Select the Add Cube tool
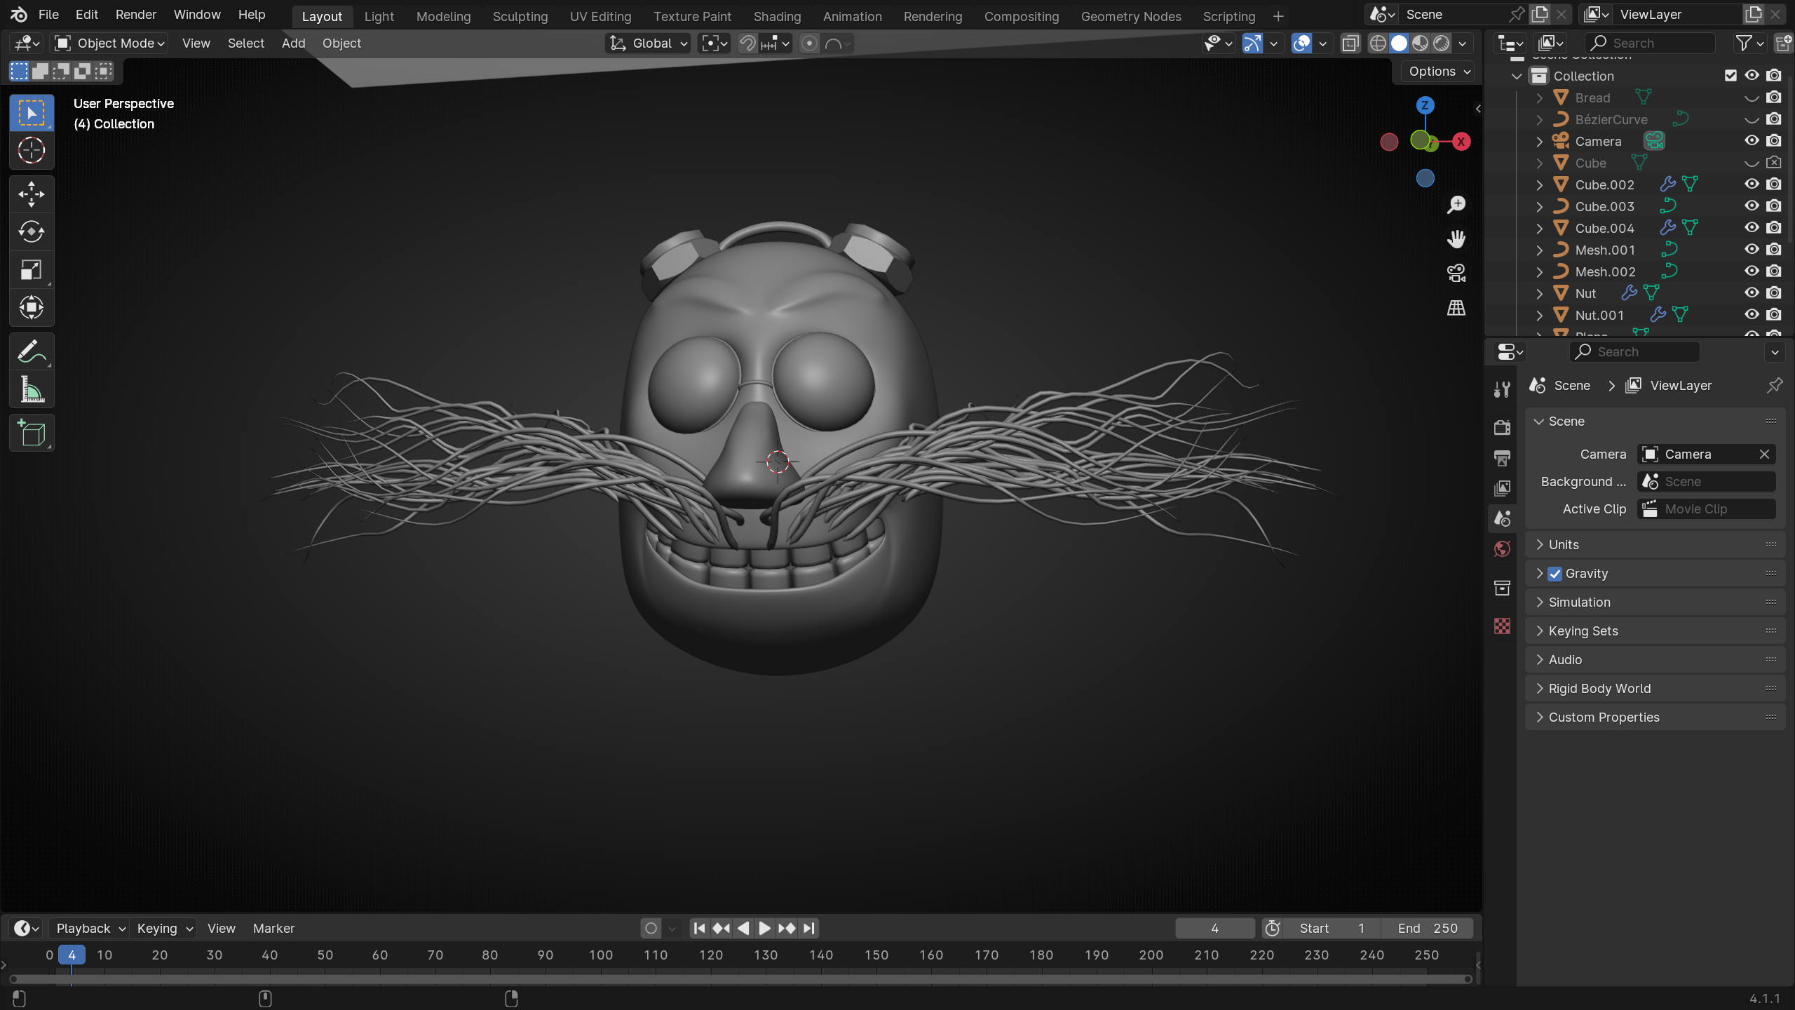 32,433
